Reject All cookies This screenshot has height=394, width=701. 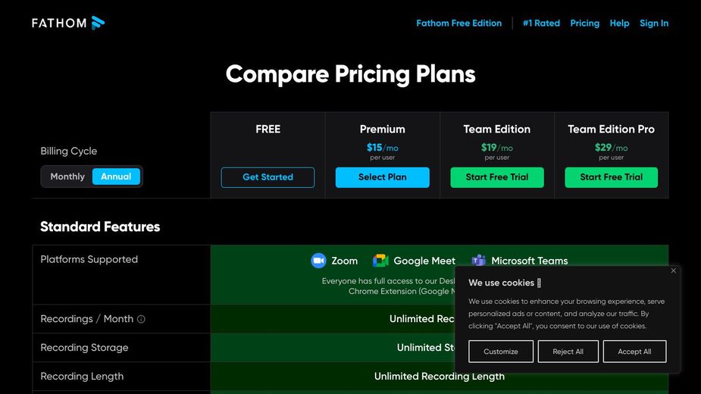pyautogui.click(x=568, y=352)
